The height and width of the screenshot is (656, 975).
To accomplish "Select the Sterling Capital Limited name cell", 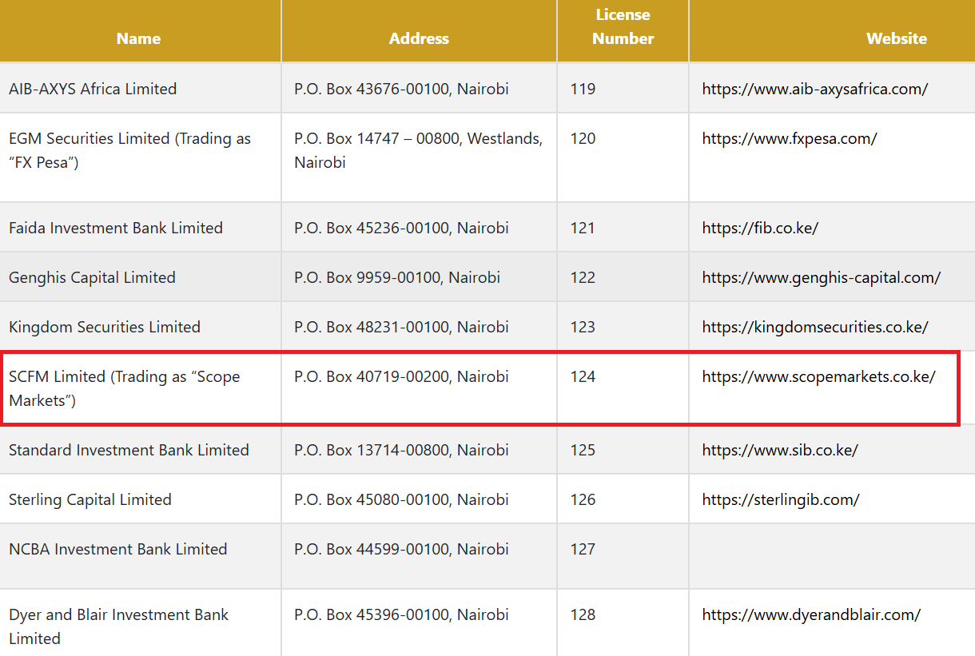I will (90, 499).
